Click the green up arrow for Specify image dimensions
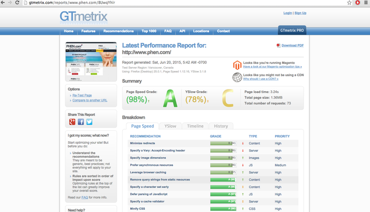 (x=242, y=158)
